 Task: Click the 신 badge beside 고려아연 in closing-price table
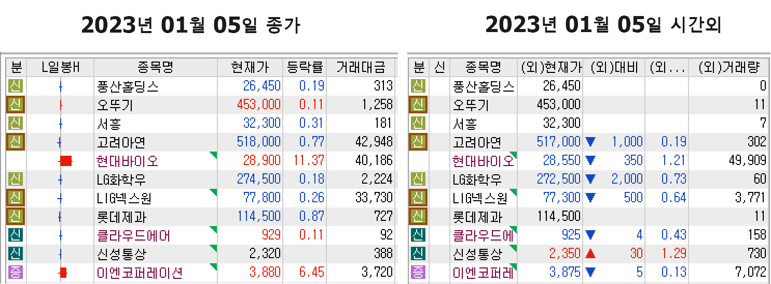16,142
